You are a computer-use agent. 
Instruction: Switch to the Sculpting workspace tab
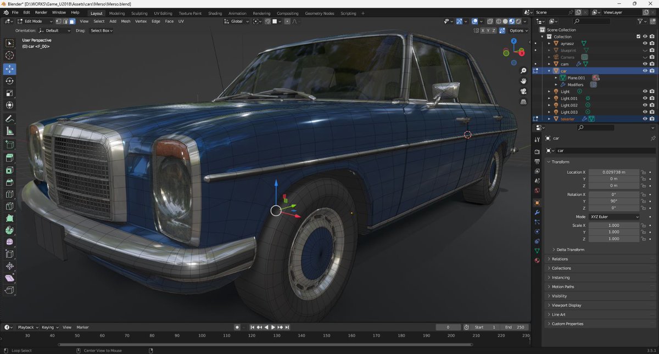[139, 13]
